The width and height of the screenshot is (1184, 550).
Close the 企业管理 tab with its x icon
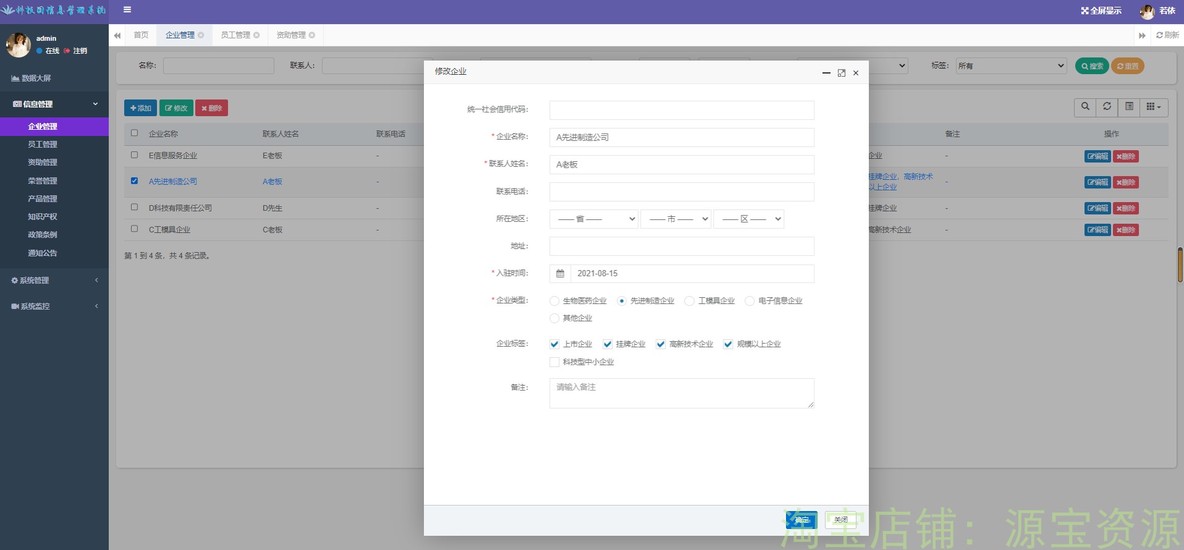(x=201, y=35)
